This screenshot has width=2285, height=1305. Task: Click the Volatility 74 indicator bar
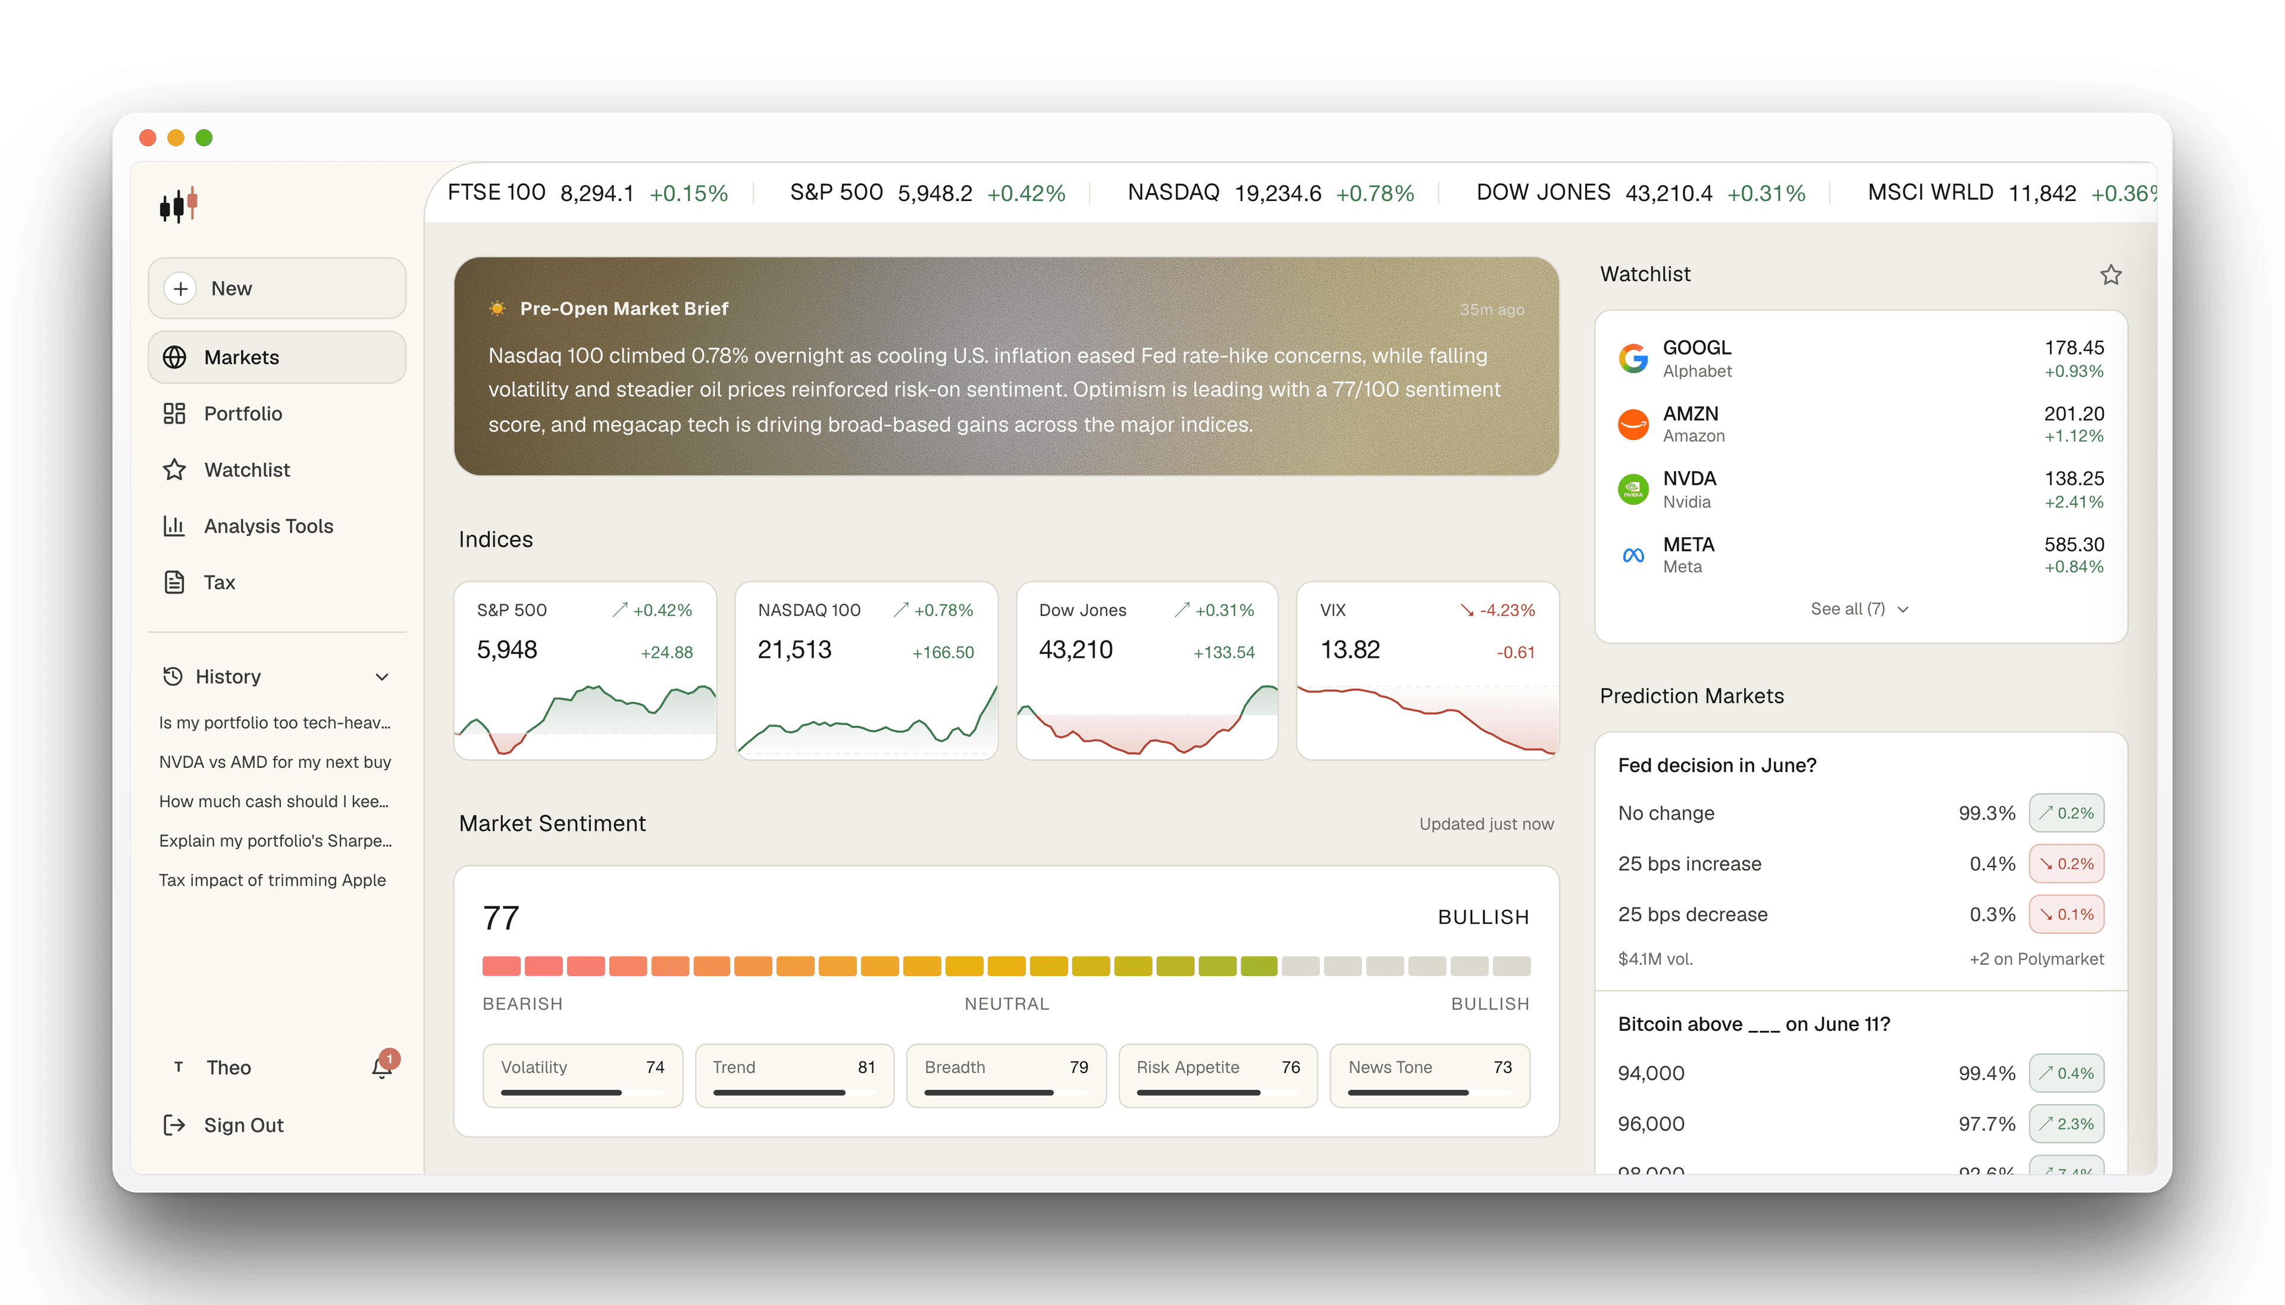tap(583, 1093)
